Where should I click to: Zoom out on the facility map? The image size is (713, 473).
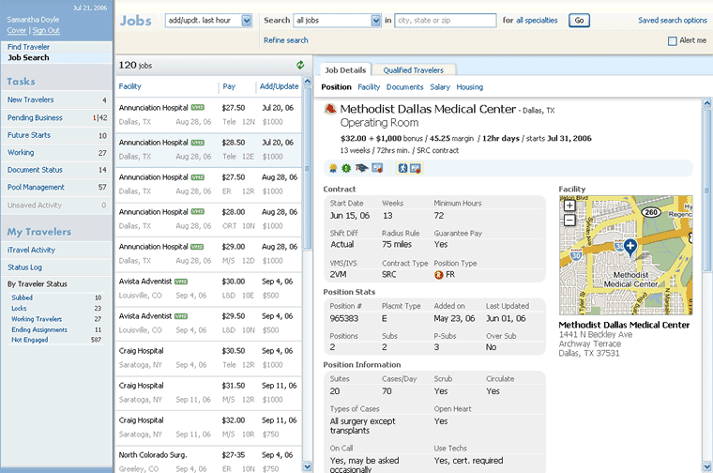[x=569, y=221]
